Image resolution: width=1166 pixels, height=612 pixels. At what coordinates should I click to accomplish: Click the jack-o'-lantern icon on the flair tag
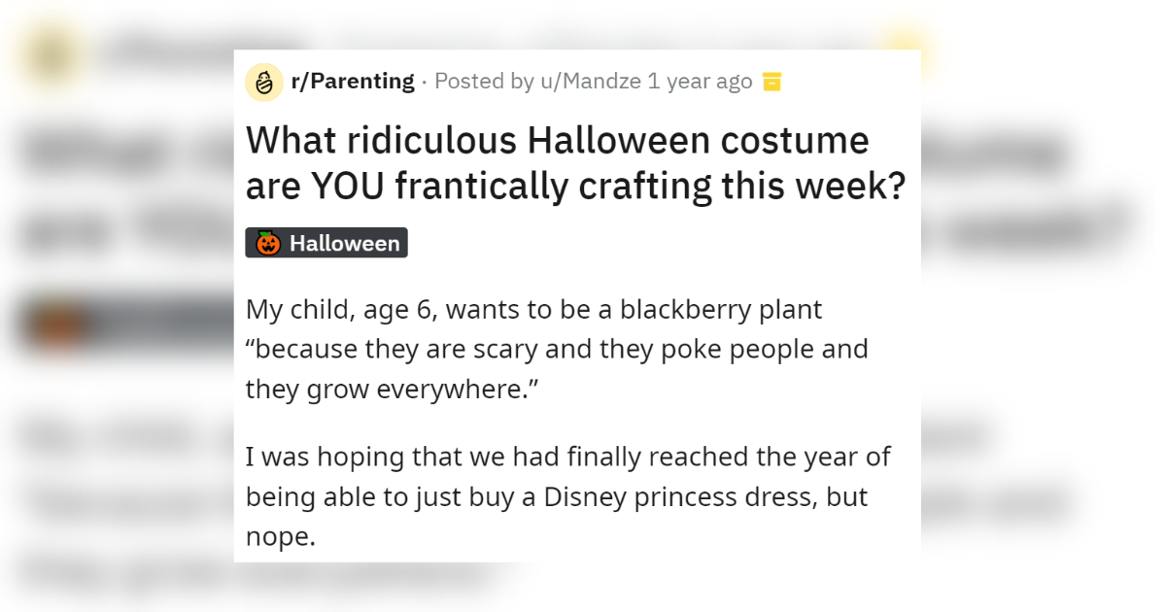(268, 242)
